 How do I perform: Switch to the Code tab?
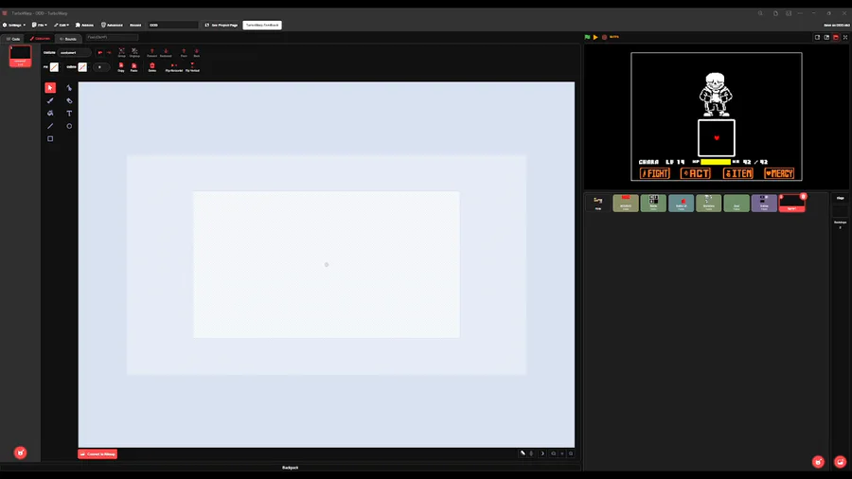pos(13,39)
